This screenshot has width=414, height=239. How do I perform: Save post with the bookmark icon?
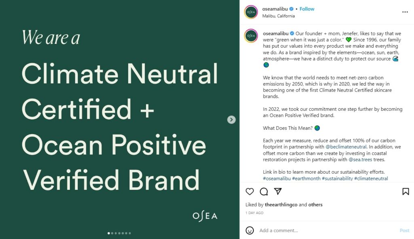tap(406, 191)
